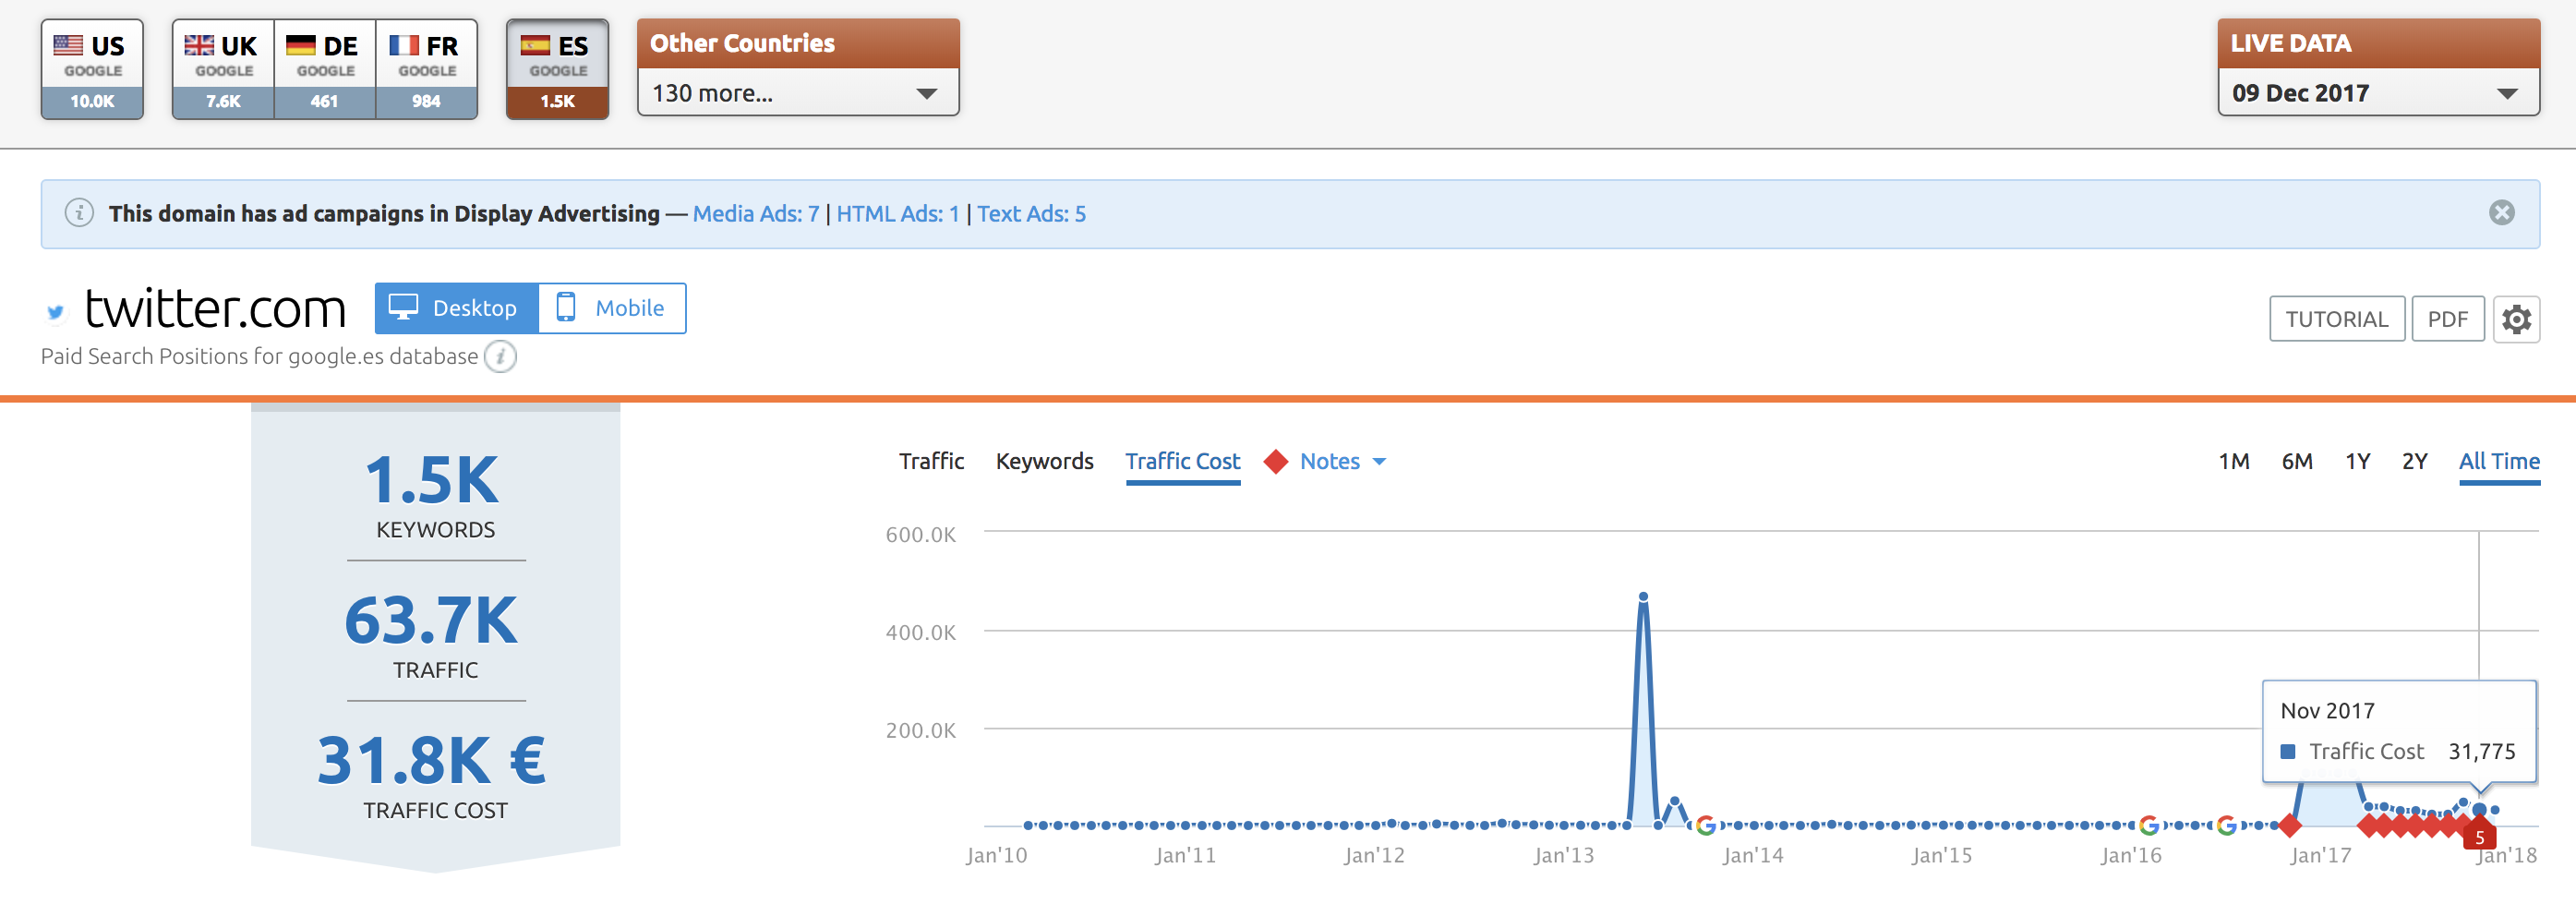This screenshot has height=916, width=2576.
Task: Expand the Notes dropdown
Action: pyautogui.click(x=1342, y=461)
